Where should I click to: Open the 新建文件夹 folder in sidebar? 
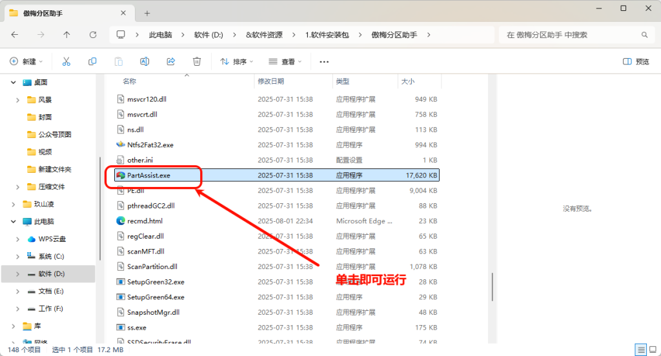[x=48, y=170]
